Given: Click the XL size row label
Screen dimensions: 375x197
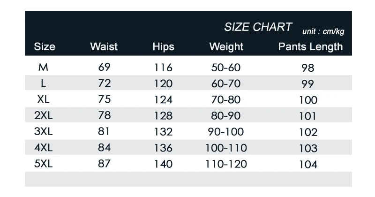Looking at the screenshot, I should [43, 99].
